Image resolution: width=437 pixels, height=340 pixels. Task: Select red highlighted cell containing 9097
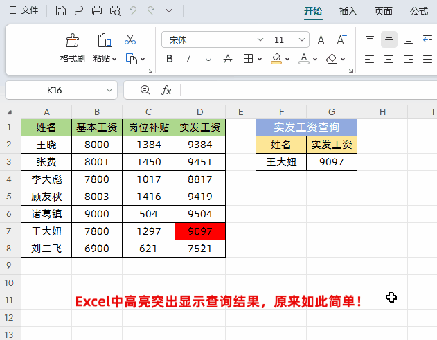[x=199, y=231]
